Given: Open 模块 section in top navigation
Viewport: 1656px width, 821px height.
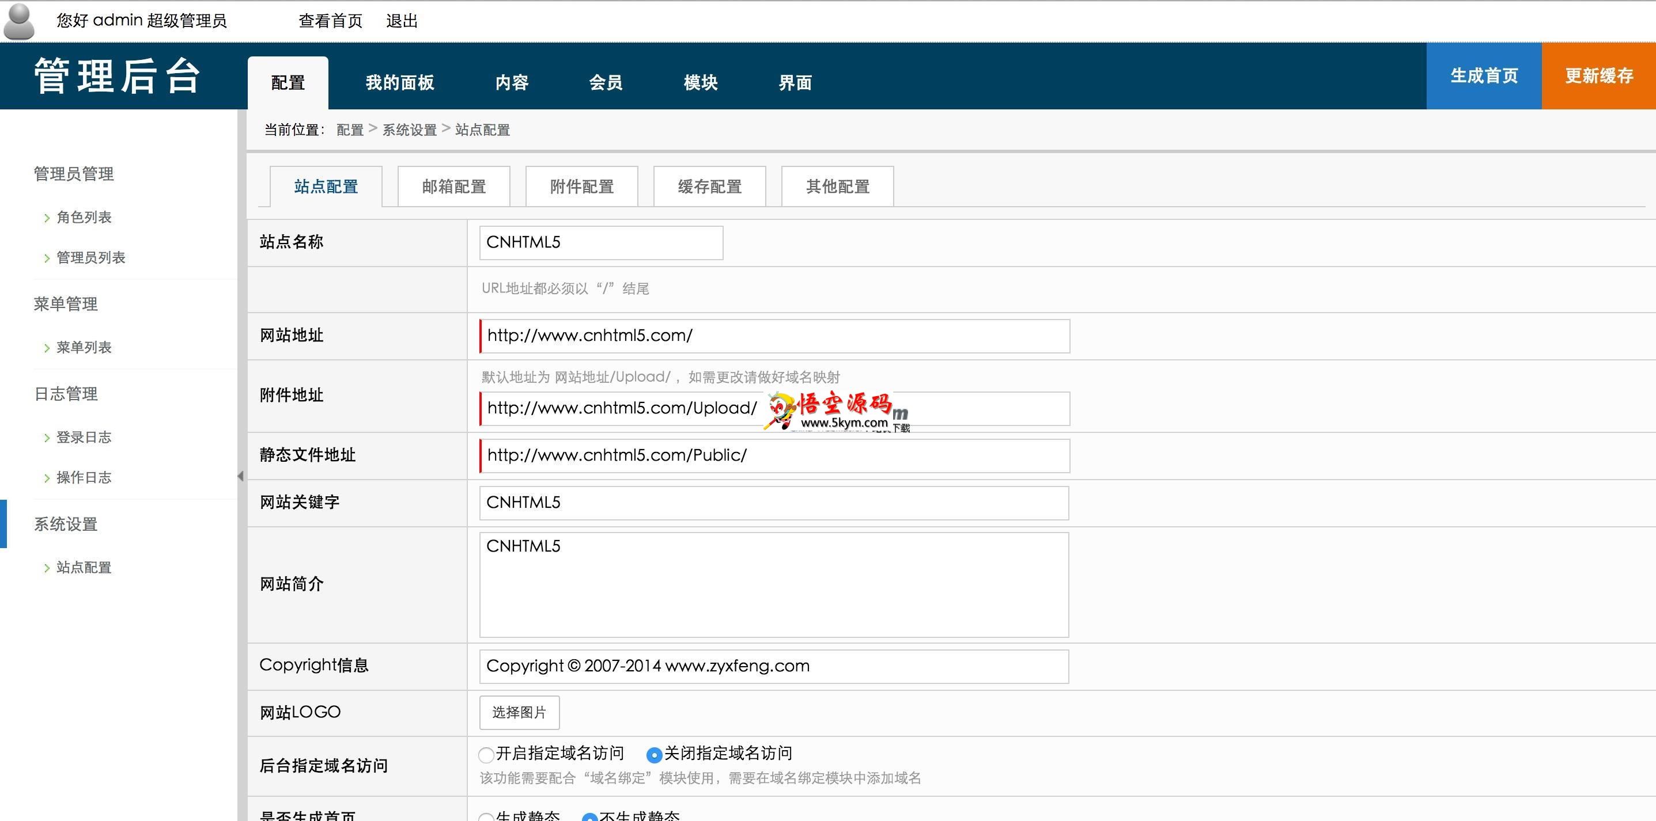Looking at the screenshot, I should (701, 83).
